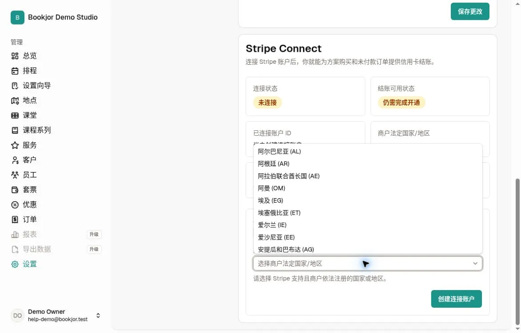Viewport: 521px width, 333px height.
Task: Click the scrollbar down arrow
Action: [x=517, y=329]
